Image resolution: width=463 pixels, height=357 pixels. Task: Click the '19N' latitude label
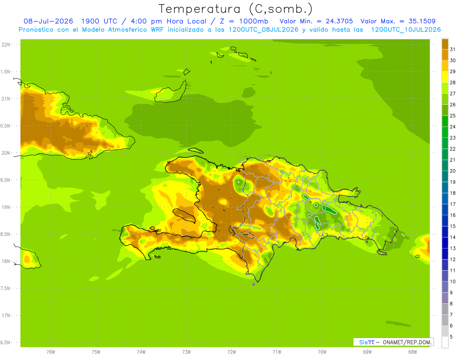(x=6, y=207)
